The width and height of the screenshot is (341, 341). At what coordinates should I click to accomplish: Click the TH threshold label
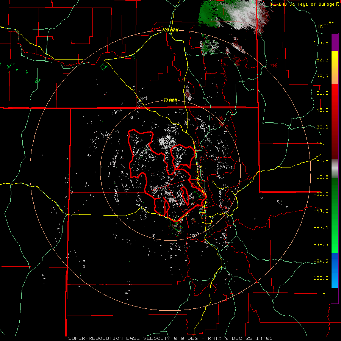tap(325, 295)
